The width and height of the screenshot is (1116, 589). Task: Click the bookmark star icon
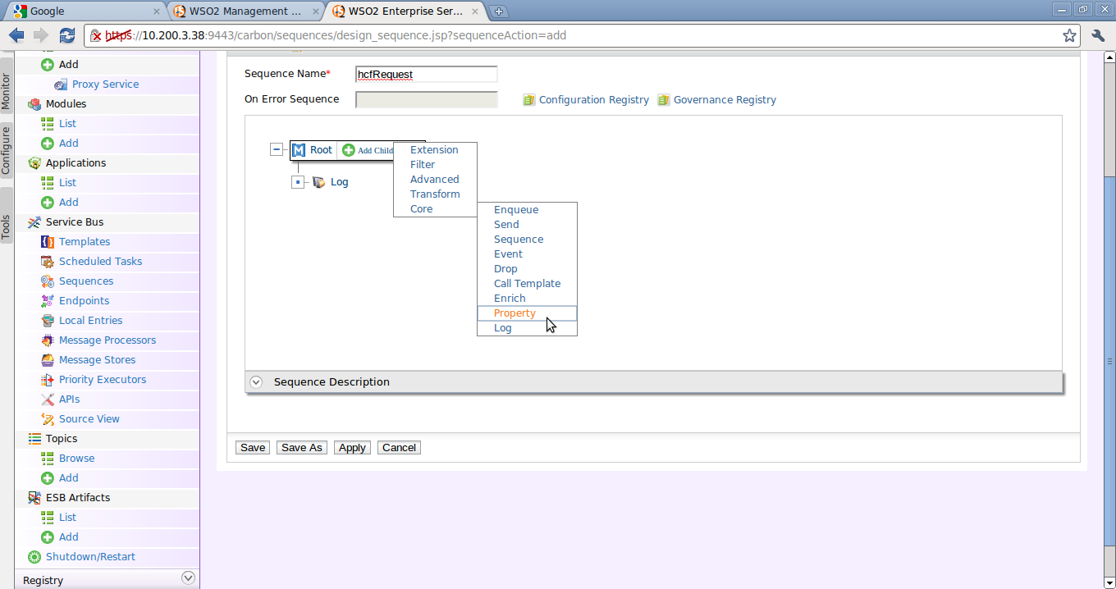click(x=1069, y=35)
